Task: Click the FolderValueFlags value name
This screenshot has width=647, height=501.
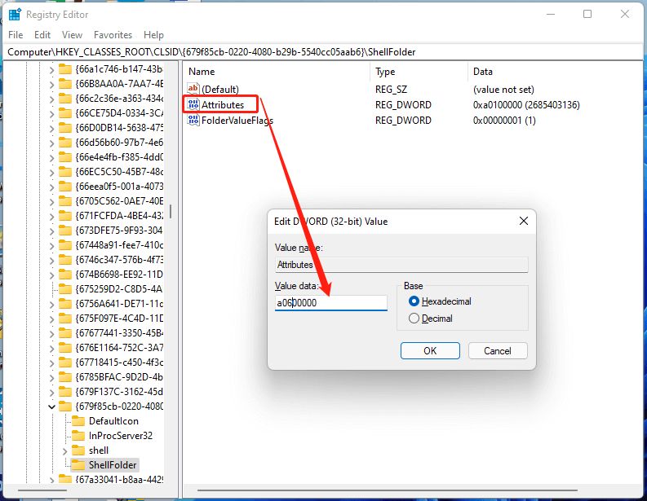Action: coord(237,121)
